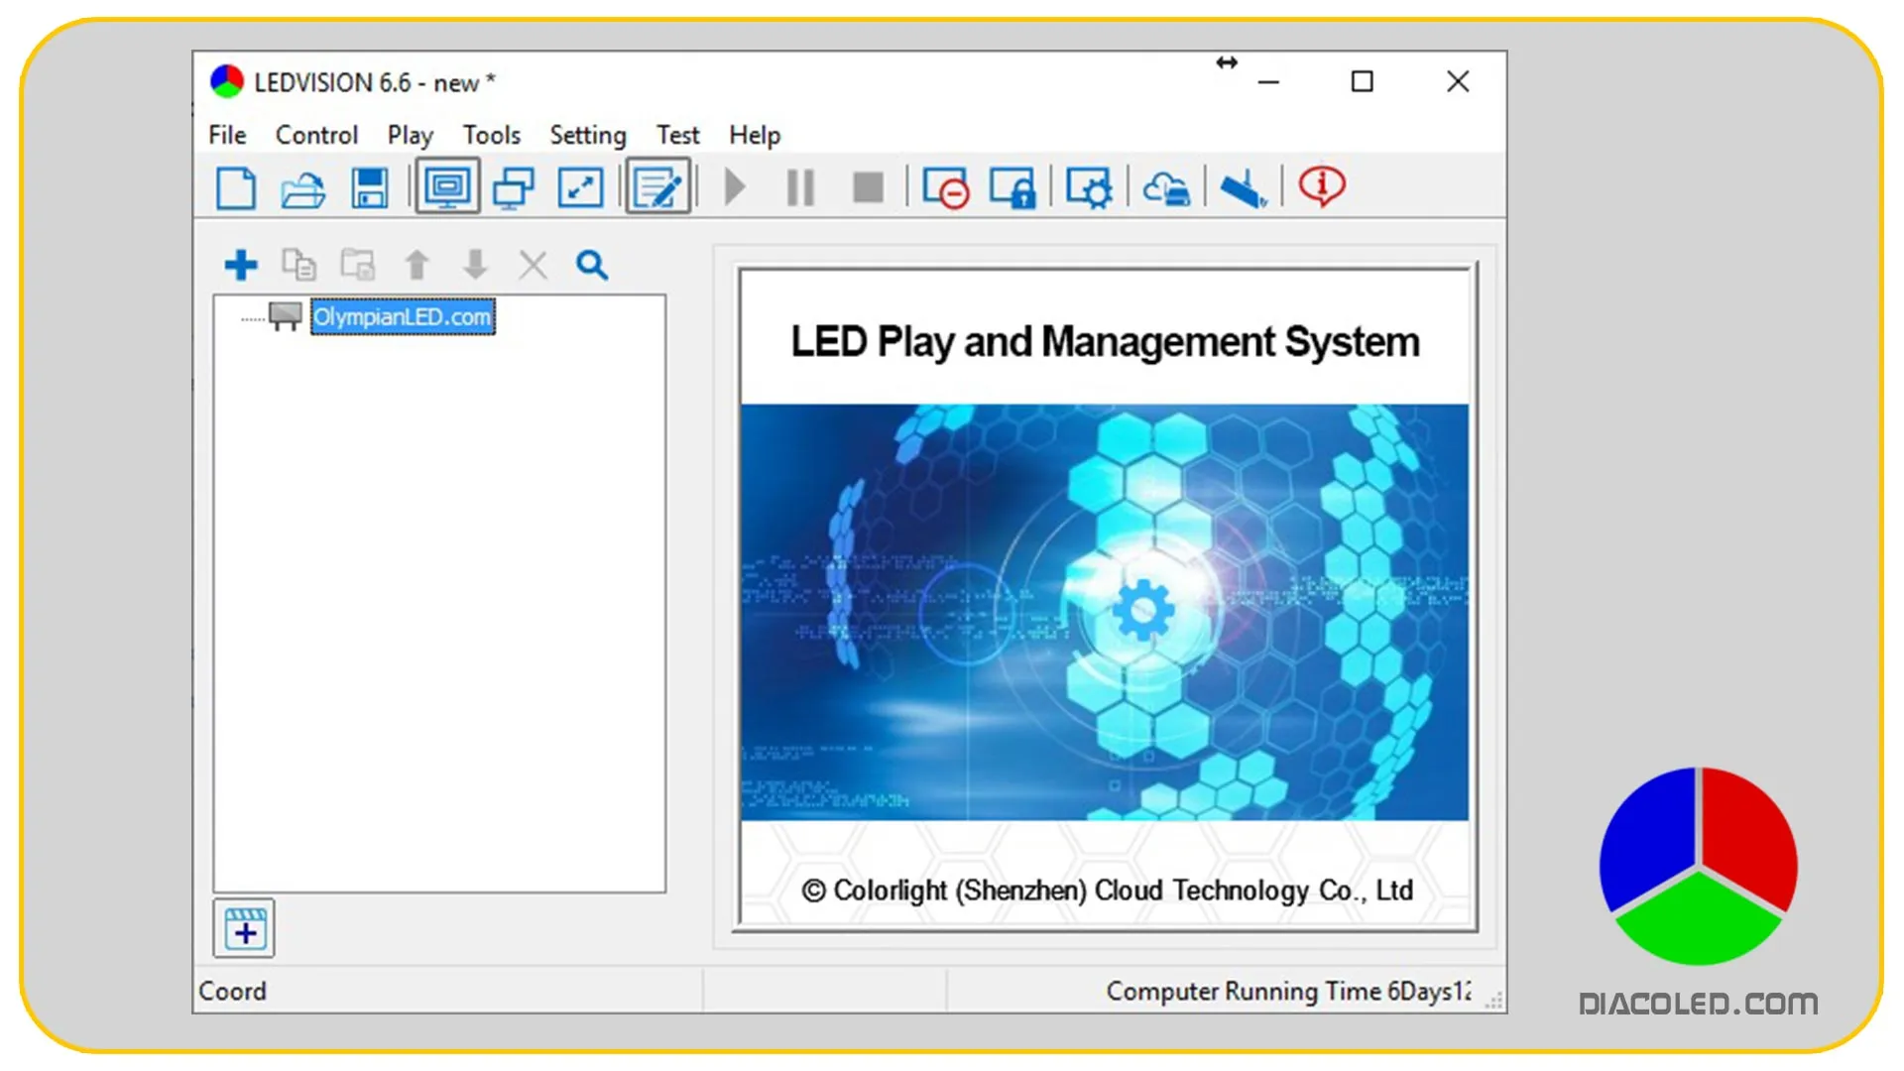Open the Play menu
The width and height of the screenshot is (1904, 1071).
(411, 135)
